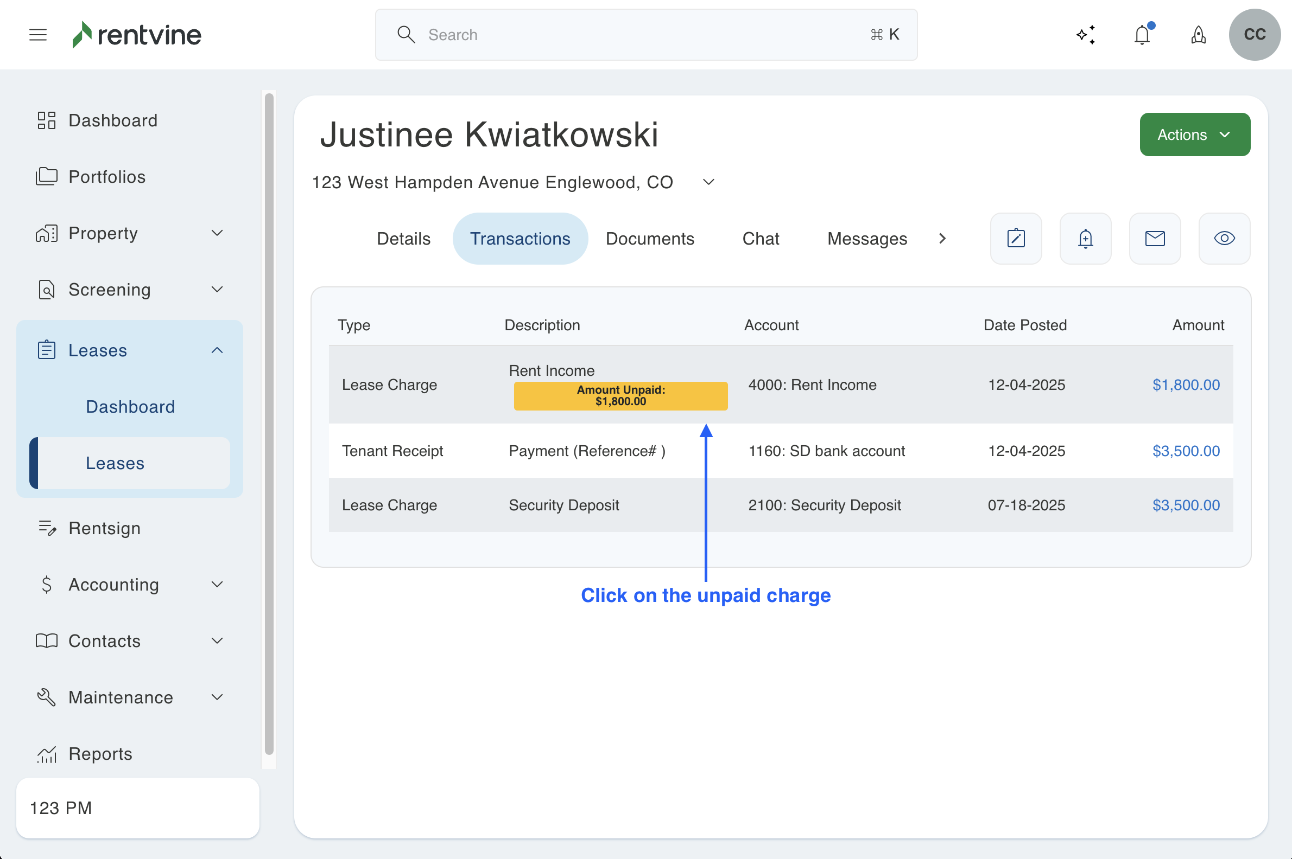Expand the address dropdown chevron
Screen dimensions: 1292x859
point(708,182)
